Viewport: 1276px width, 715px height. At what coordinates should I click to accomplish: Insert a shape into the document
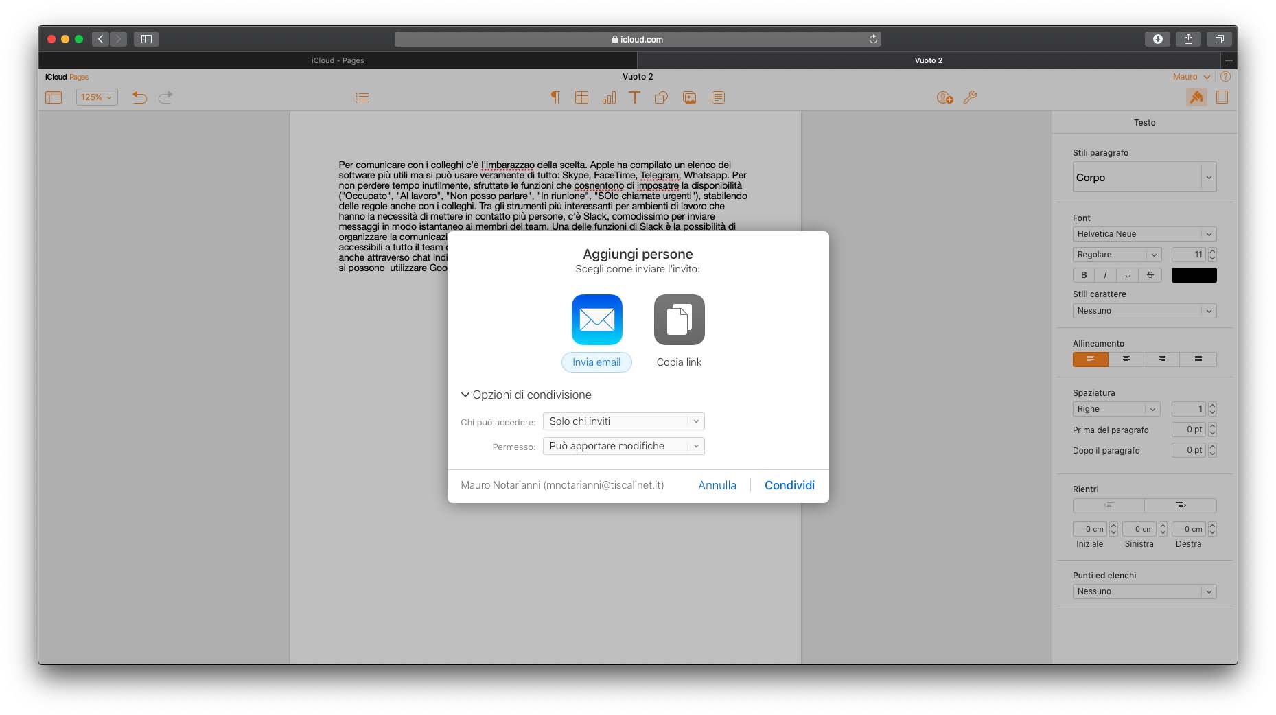[661, 97]
